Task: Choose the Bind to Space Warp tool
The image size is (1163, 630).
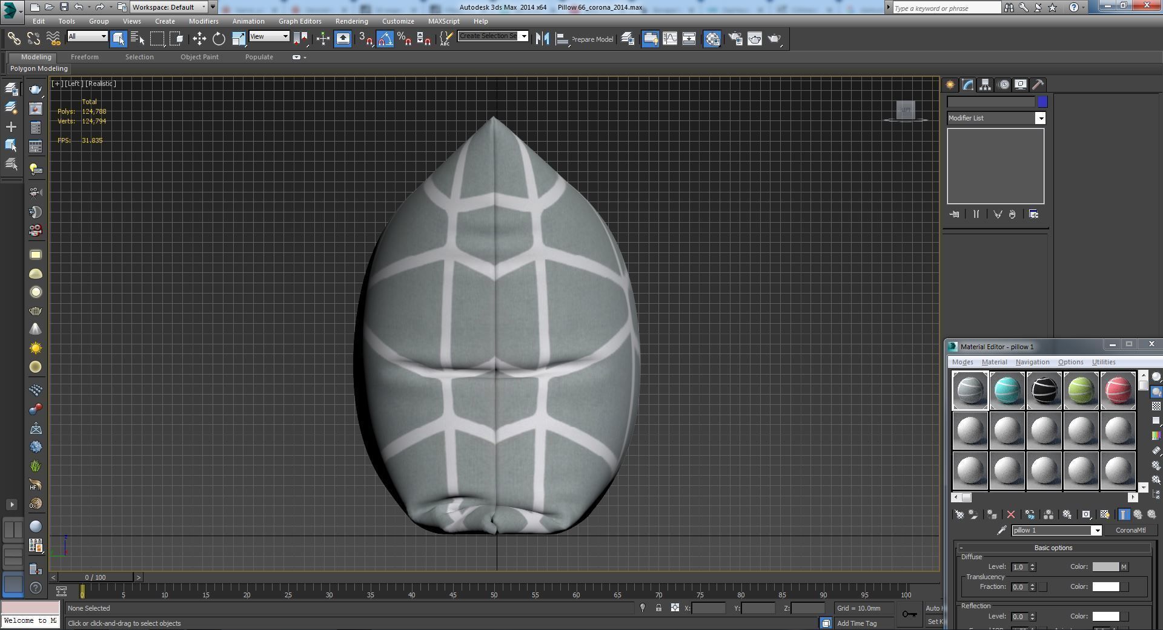Action: click(53, 39)
